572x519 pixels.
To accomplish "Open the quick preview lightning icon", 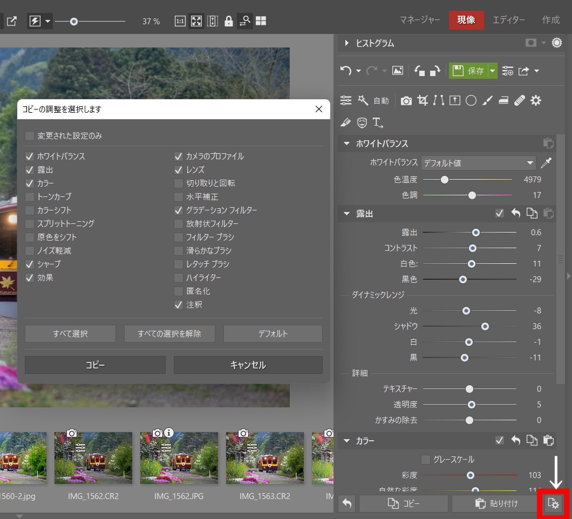I will [x=35, y=21].
